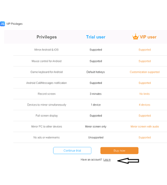
Task: Select the No limits VIP value
Action: point(145,94)
